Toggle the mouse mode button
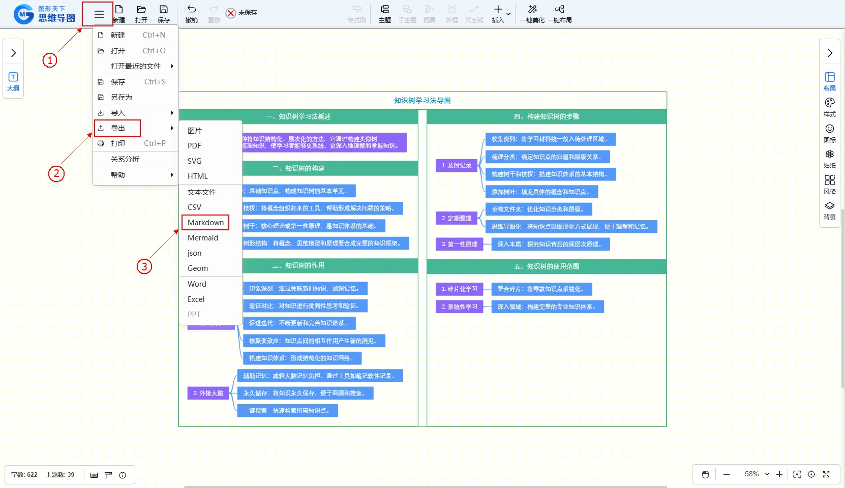The image size is (845, 488). point(705,474)
